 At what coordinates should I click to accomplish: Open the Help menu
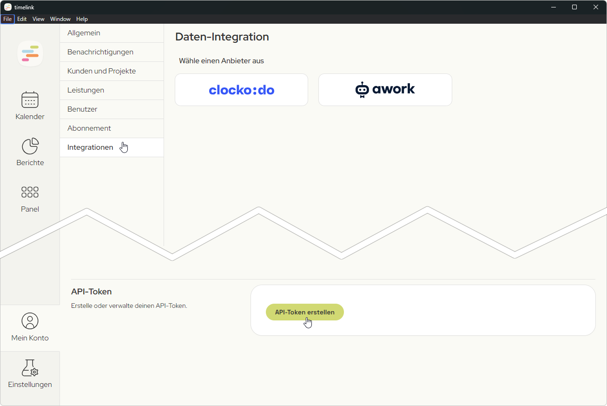tap(82, 19)
